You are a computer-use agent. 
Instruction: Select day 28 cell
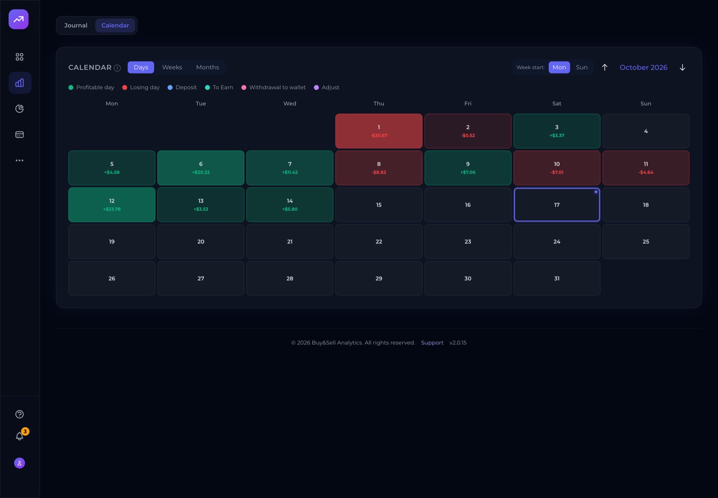[x=290, y=278]
